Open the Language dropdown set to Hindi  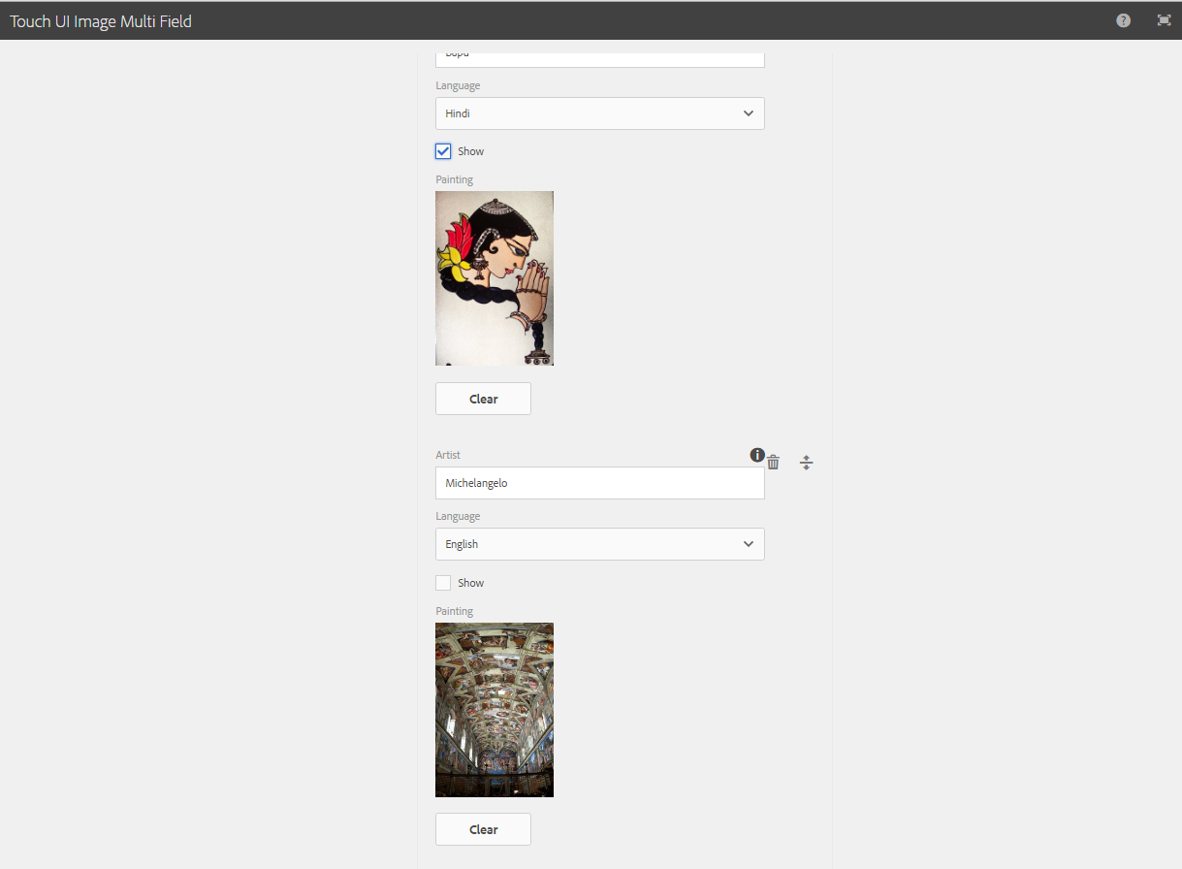599,113
